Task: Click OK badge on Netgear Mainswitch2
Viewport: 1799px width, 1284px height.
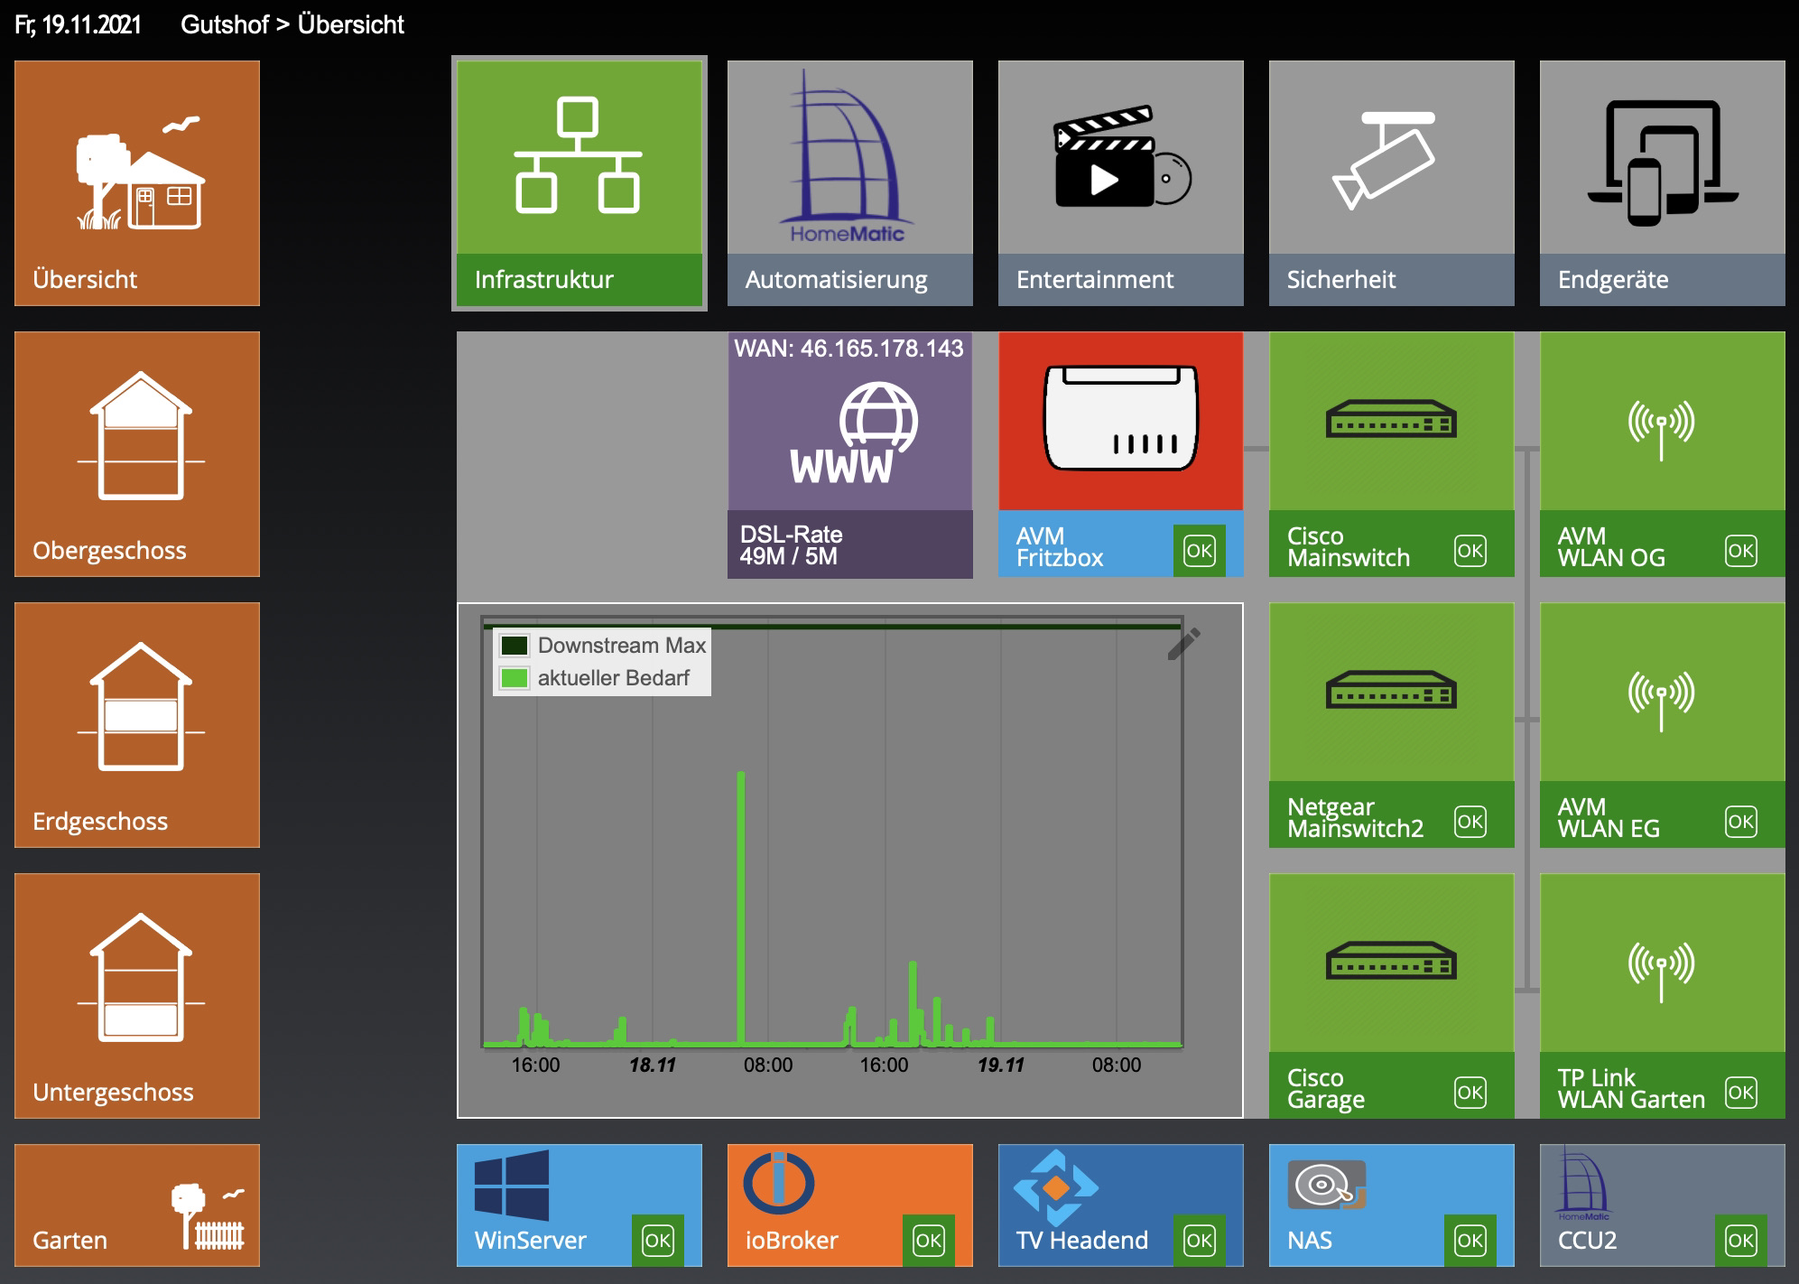Action: point(1470,821)
